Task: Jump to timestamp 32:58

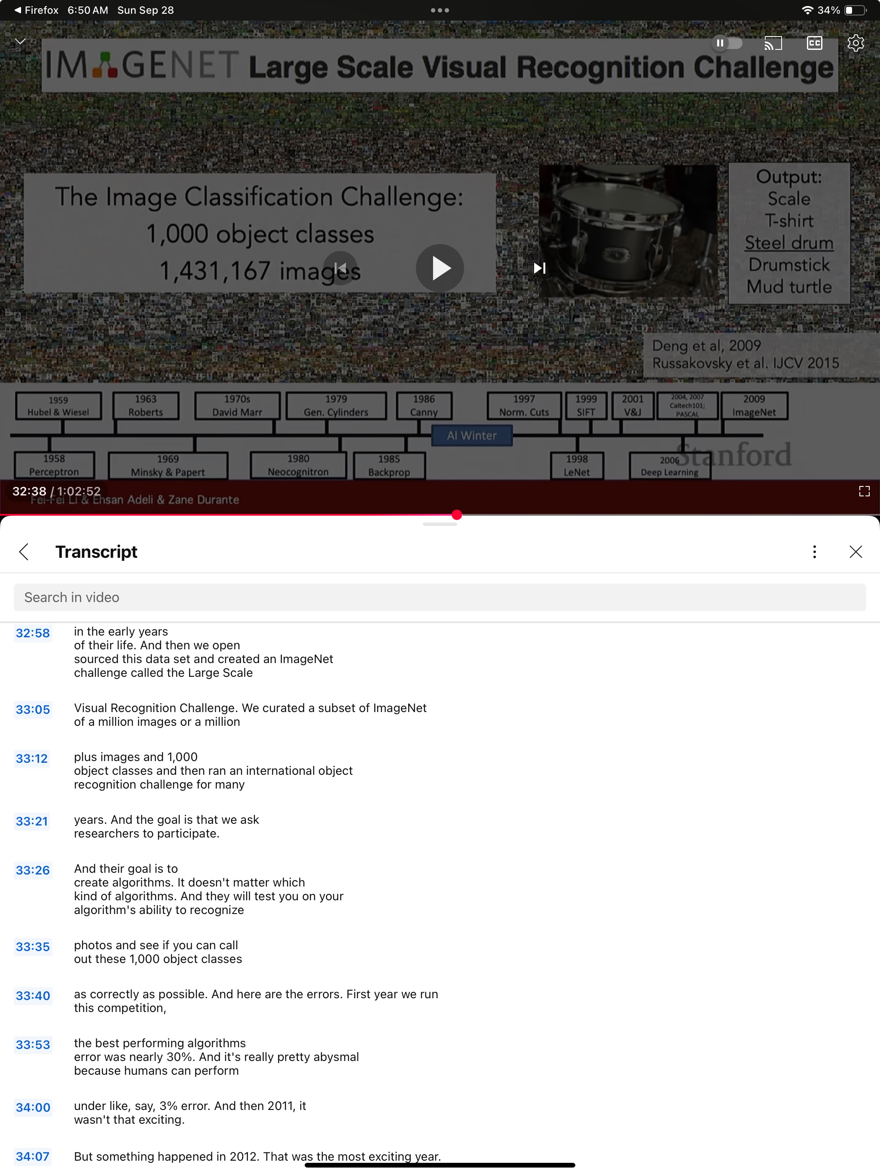Action: 32,633
